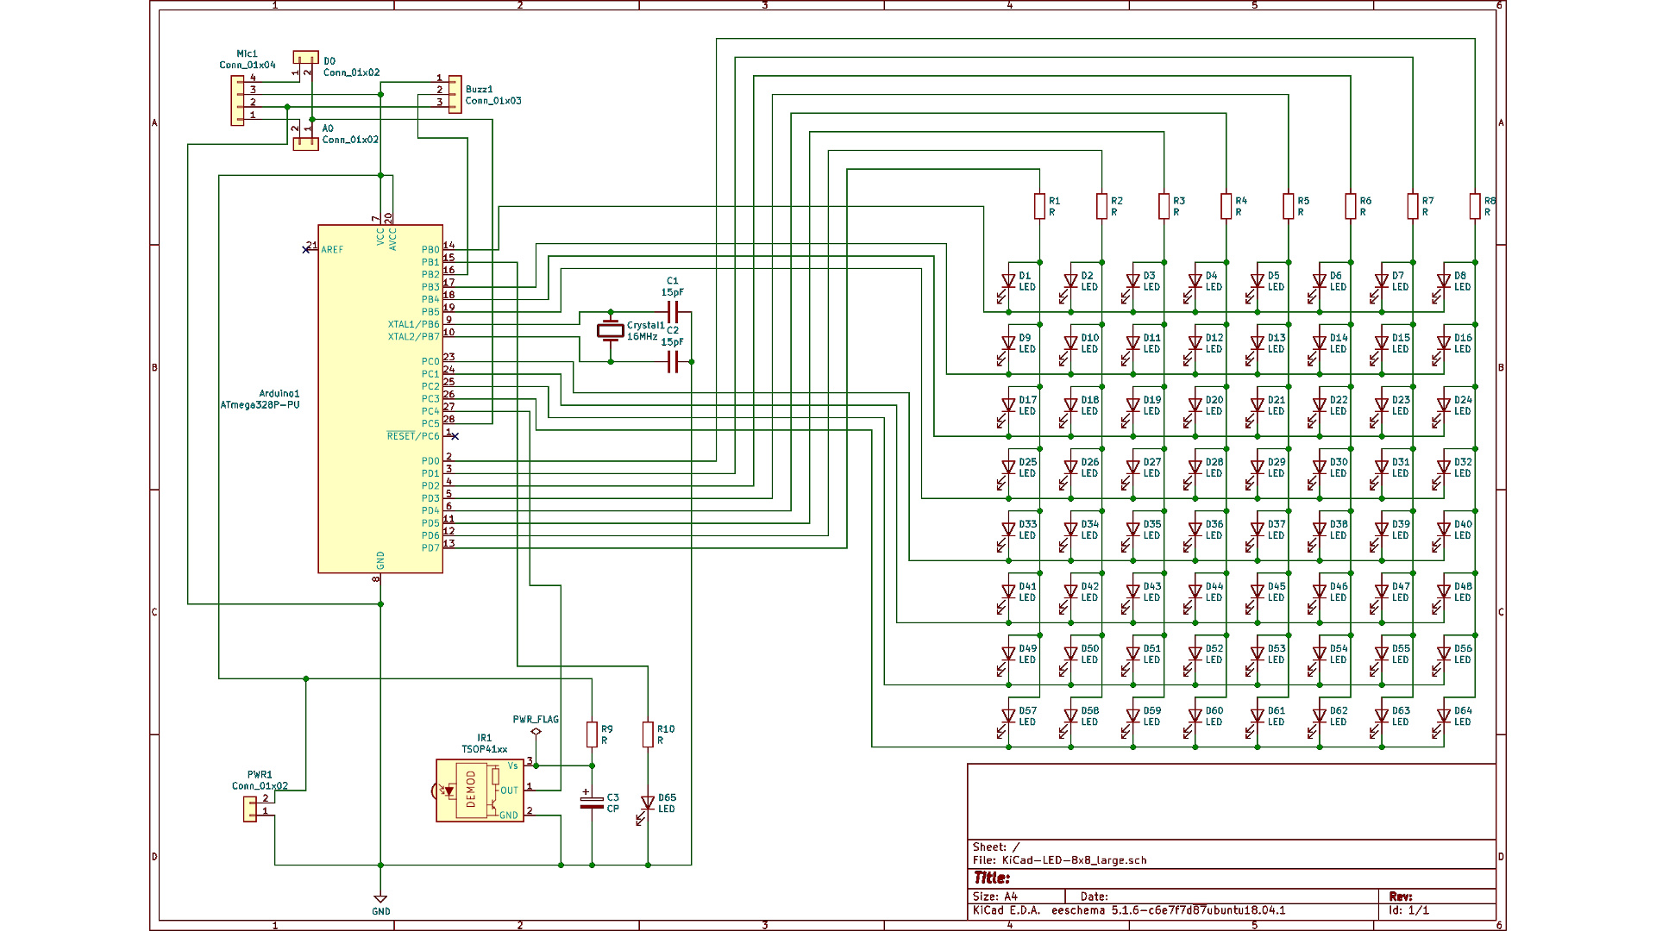Click the ATmega328P-PU microcontroller symbol
Image resolution: width=1656 pixels, height=931 pixels.
[x=379, y=398]
